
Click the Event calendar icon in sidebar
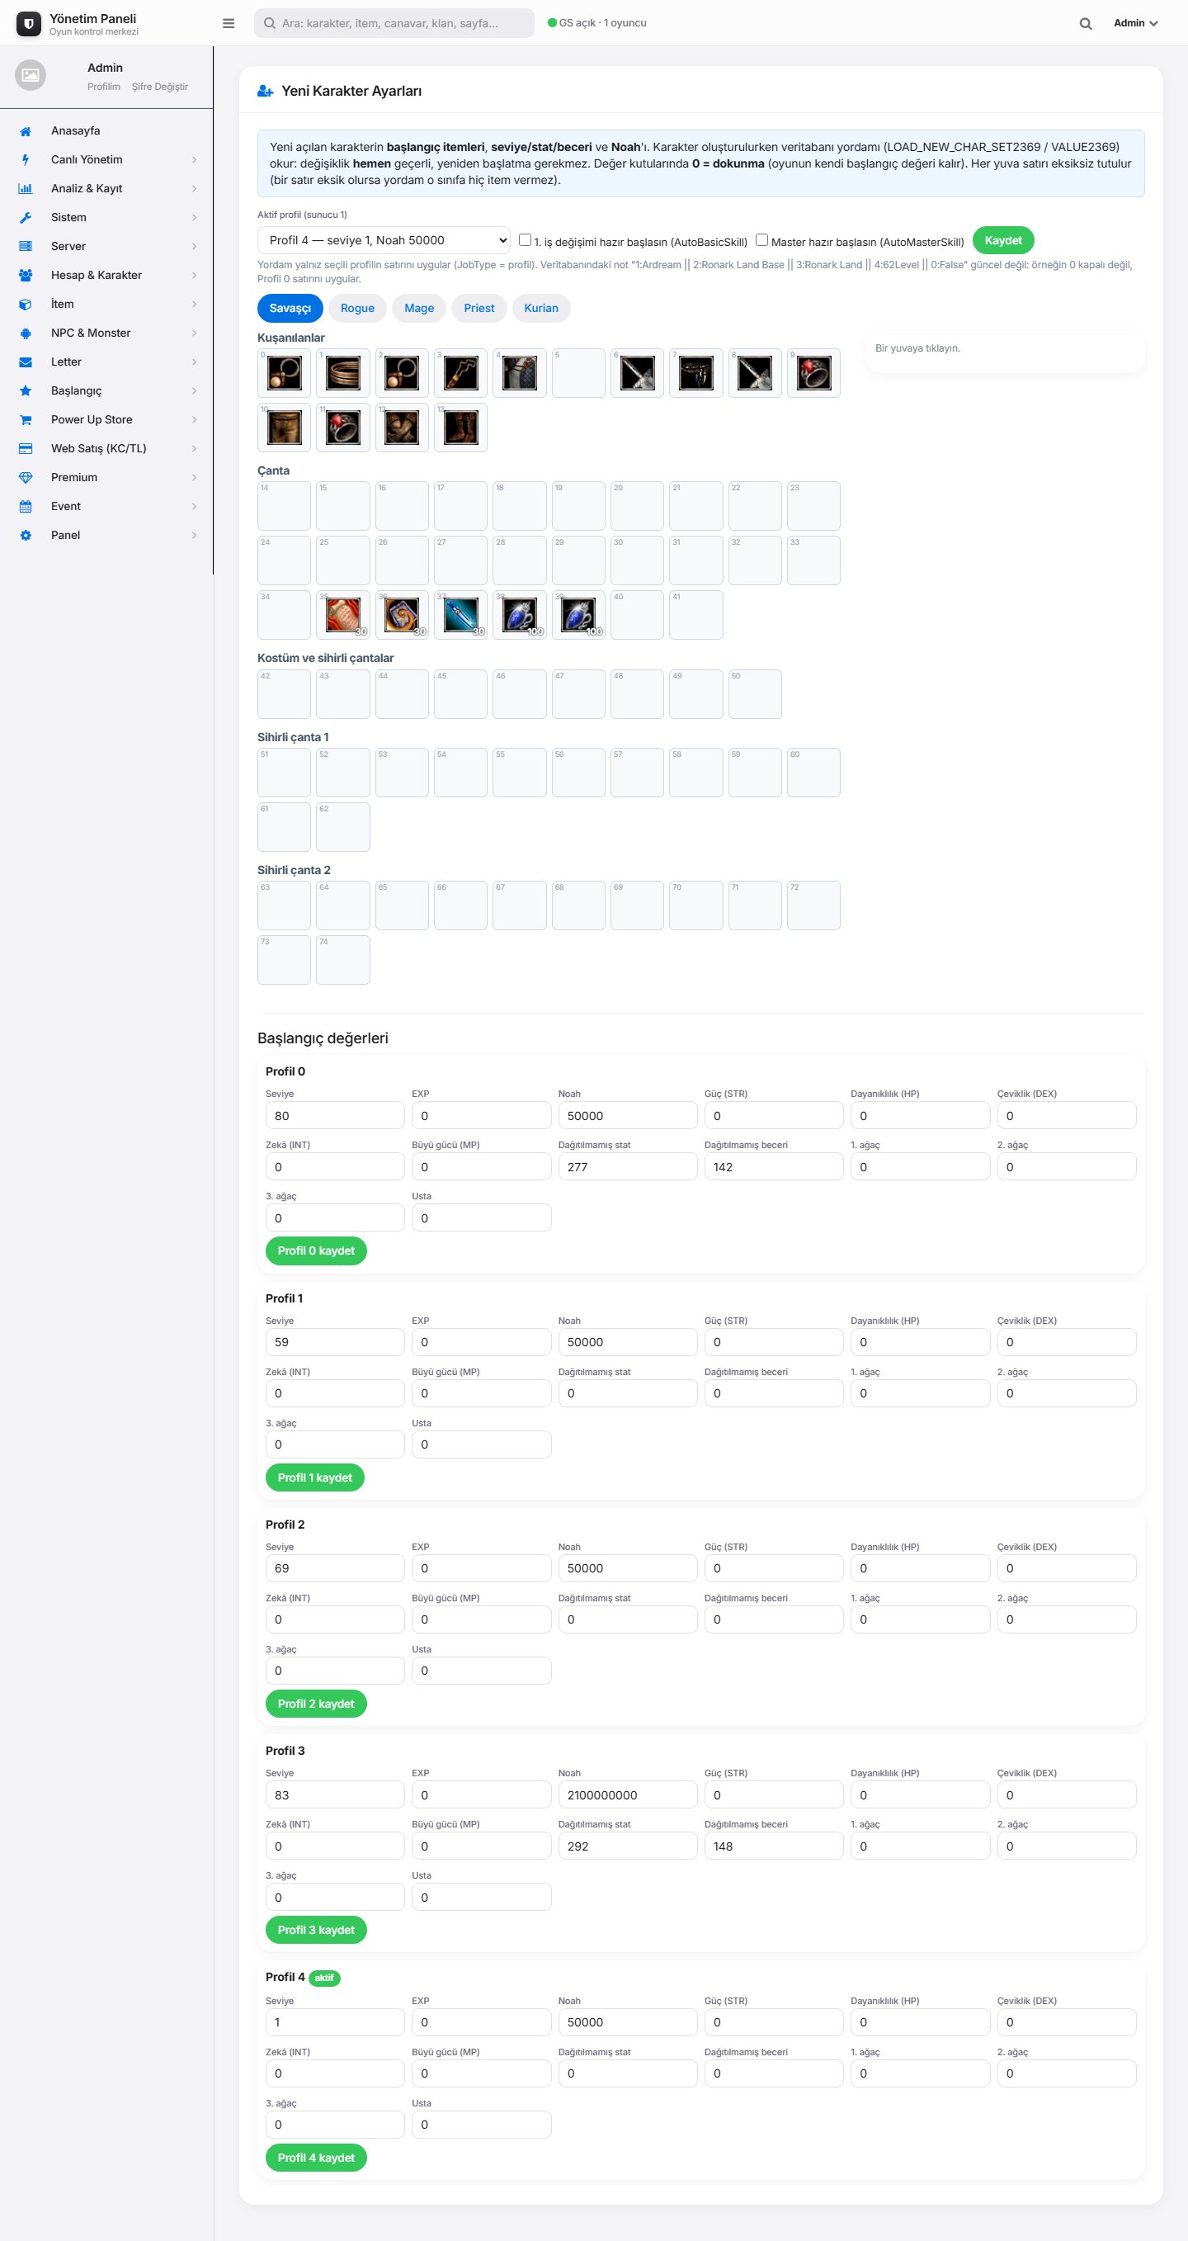pos(26,506)
